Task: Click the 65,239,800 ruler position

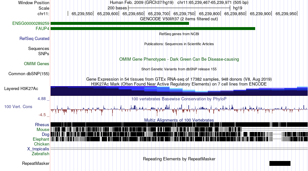Action: click(209, 14)
